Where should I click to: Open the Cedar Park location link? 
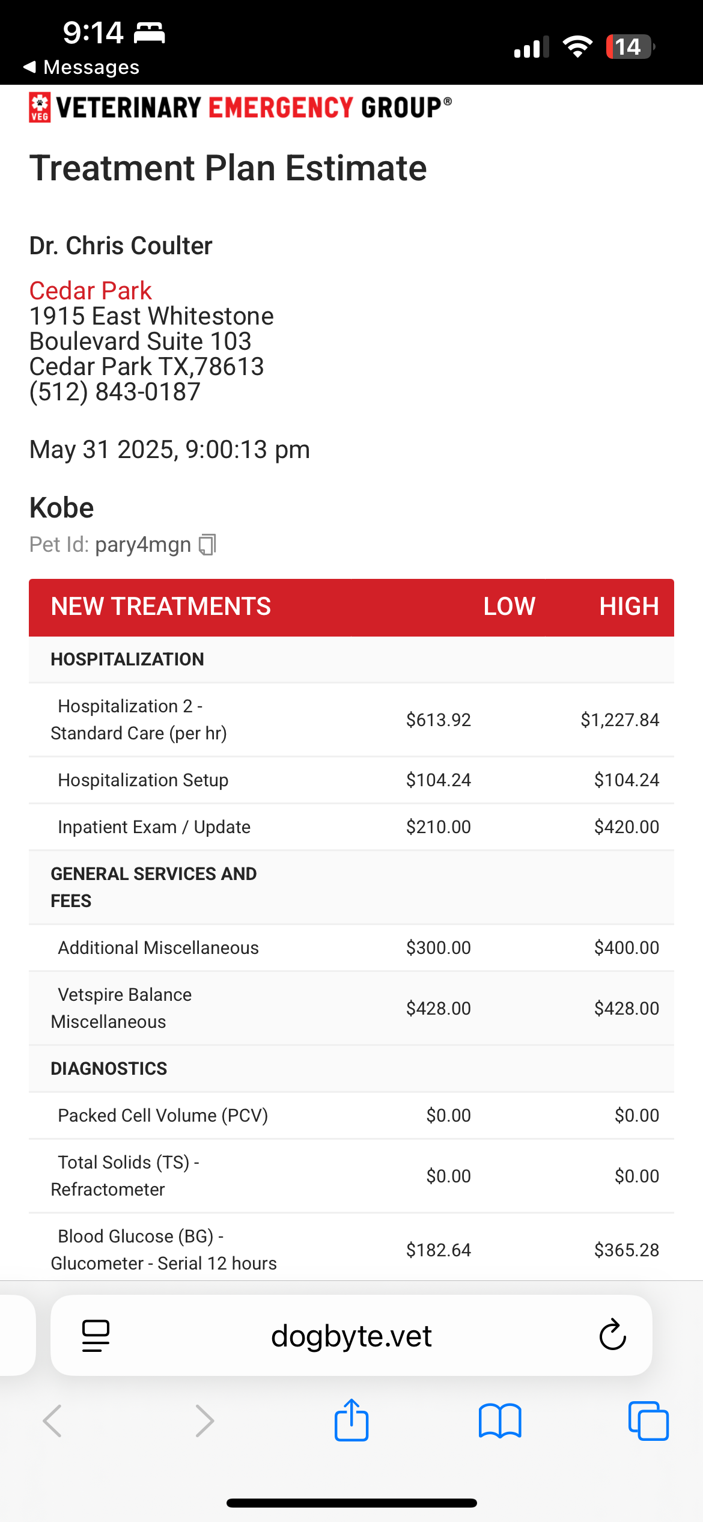(x=91, y=291)
